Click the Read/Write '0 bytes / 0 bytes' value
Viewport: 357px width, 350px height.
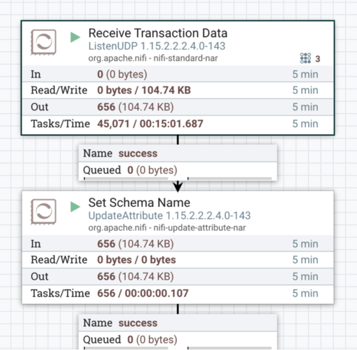point(137,260)
